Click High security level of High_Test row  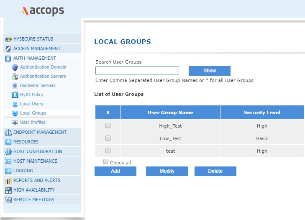click(x=262, y=126)
